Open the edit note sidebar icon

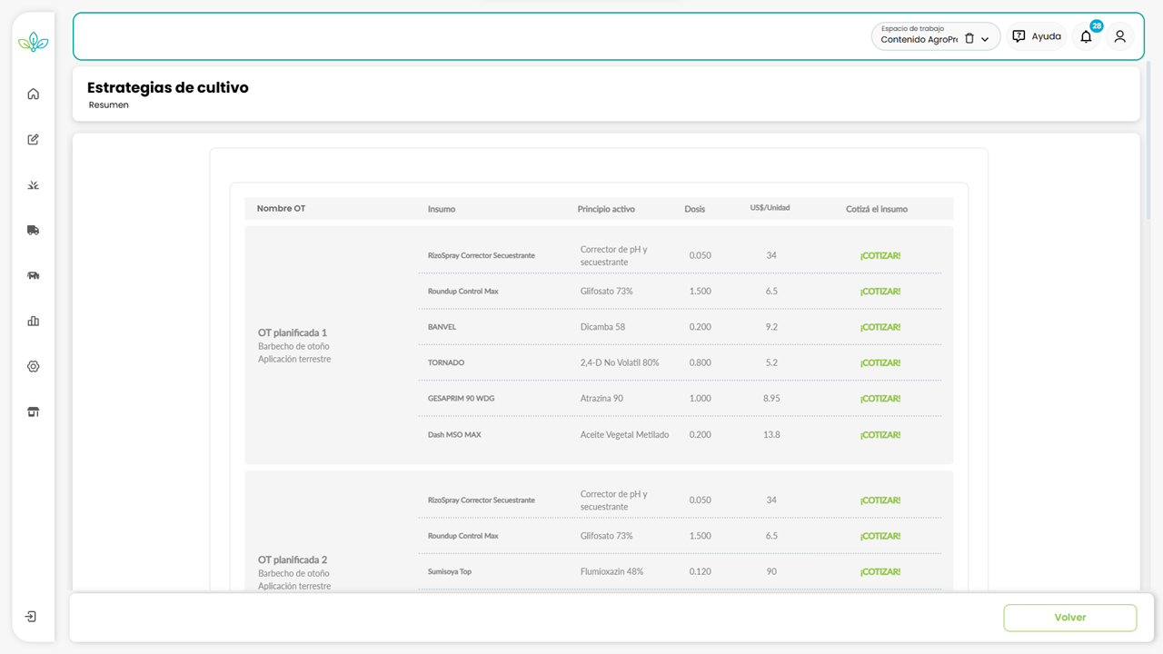pos(34,139)
